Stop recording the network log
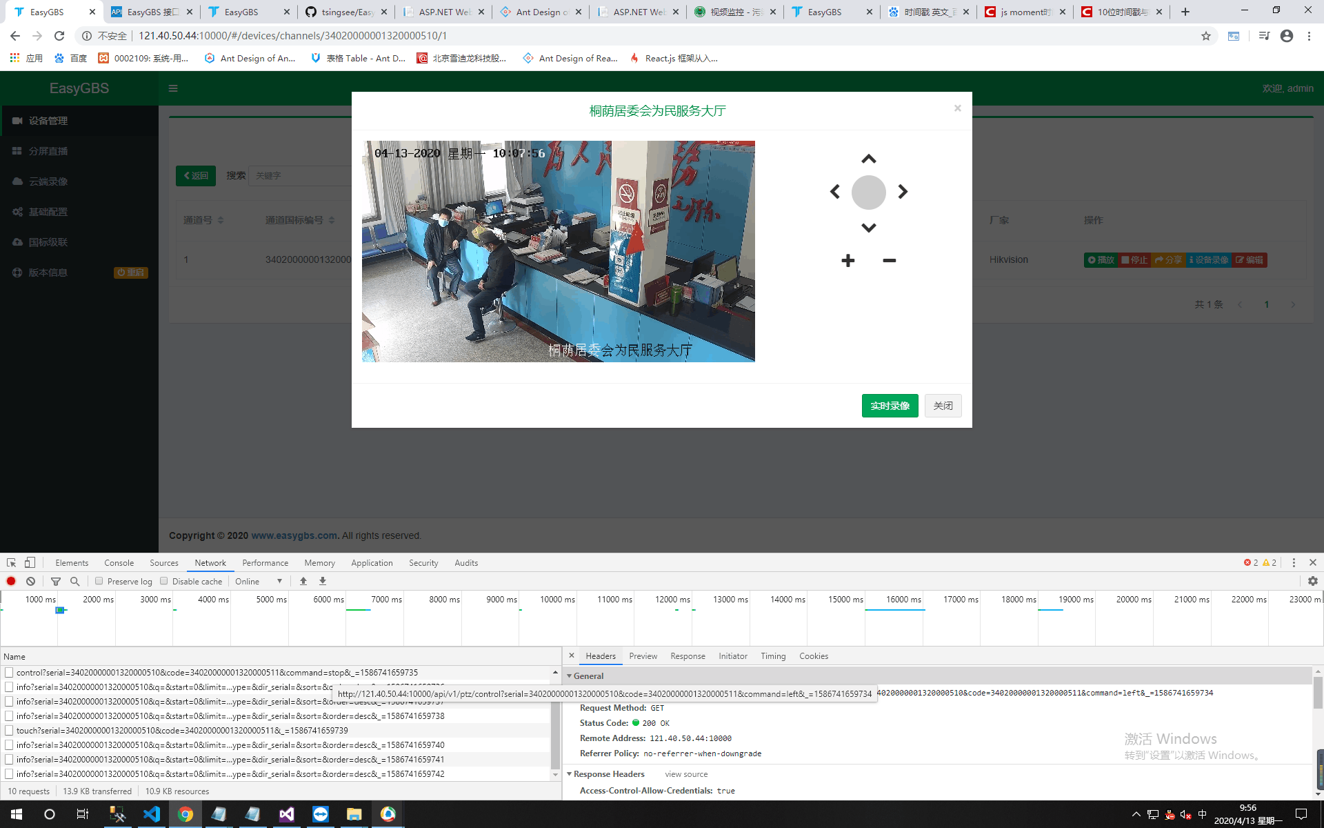This screenshot has width=1324, height=828. tap(11, 581)
